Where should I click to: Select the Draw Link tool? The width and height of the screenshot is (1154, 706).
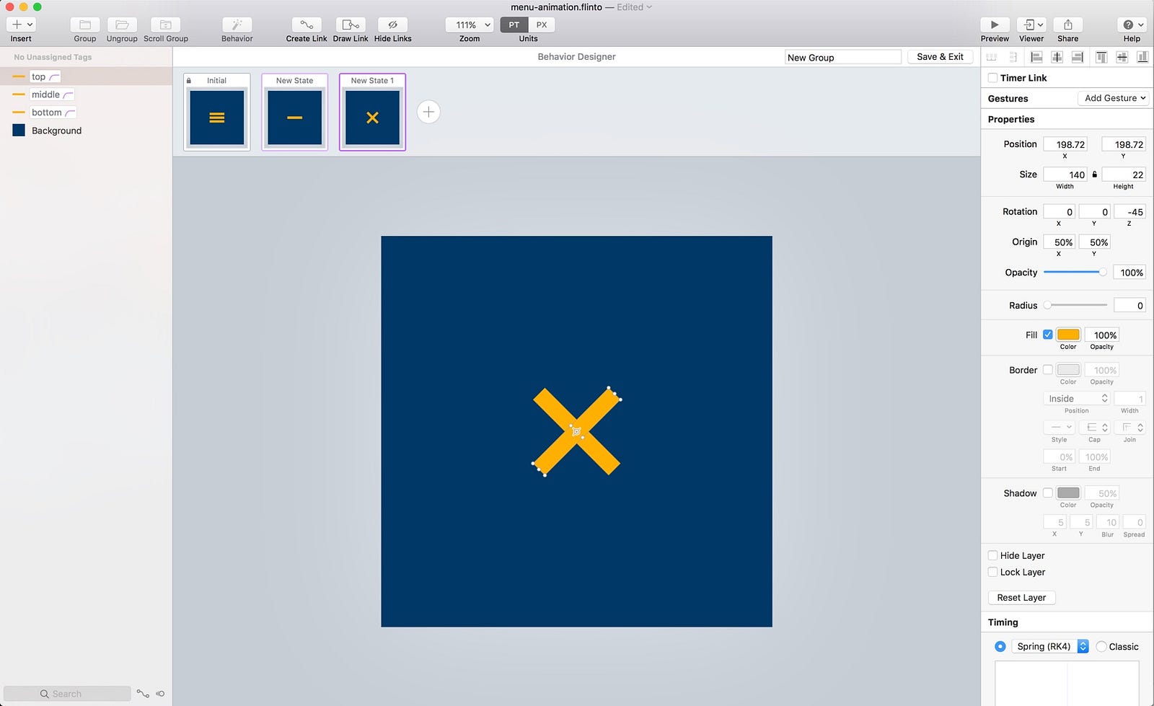pyautogui.click(x=351, y=25)
